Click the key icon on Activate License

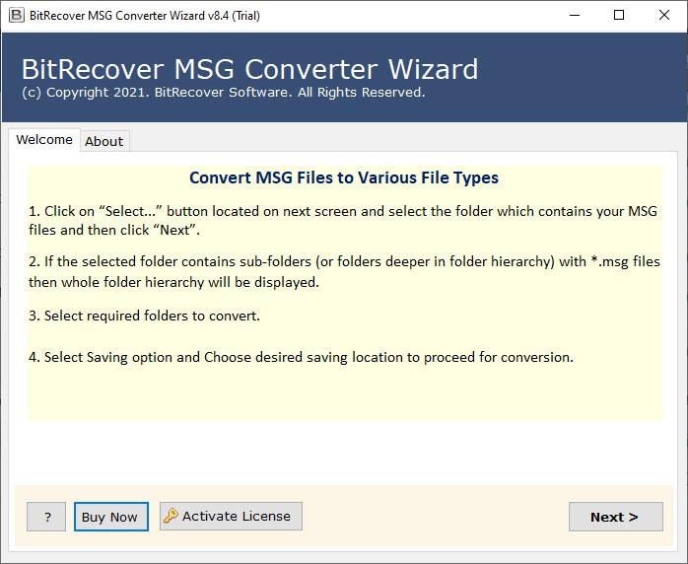(x=171, y=516)
